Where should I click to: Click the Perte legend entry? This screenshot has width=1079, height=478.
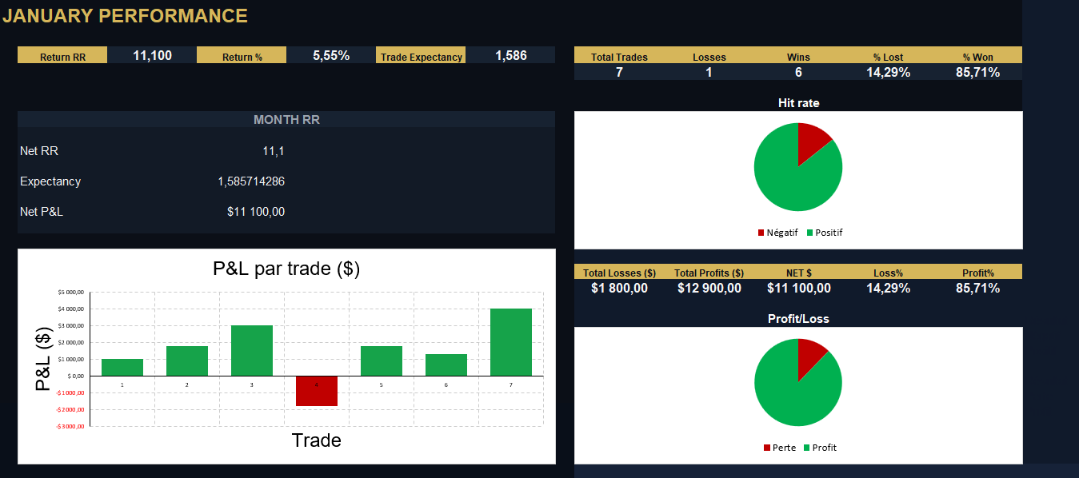[780, 448]
